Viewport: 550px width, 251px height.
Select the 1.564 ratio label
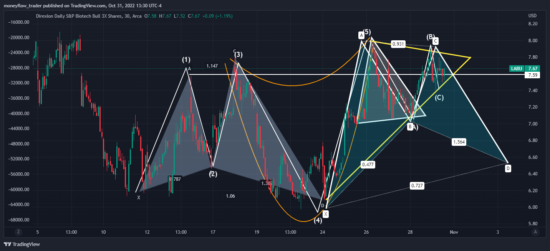click(459, 142)
